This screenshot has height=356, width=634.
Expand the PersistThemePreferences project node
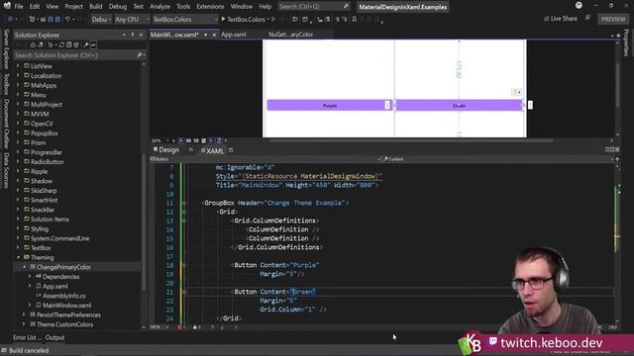pyautogui.click(x=24, y=314)
